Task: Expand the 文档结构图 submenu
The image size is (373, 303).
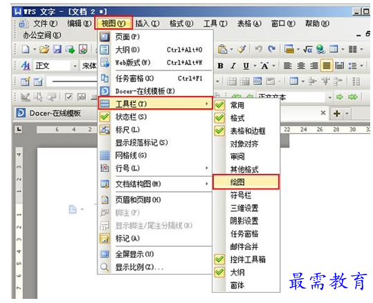Action: pos(155,184)
